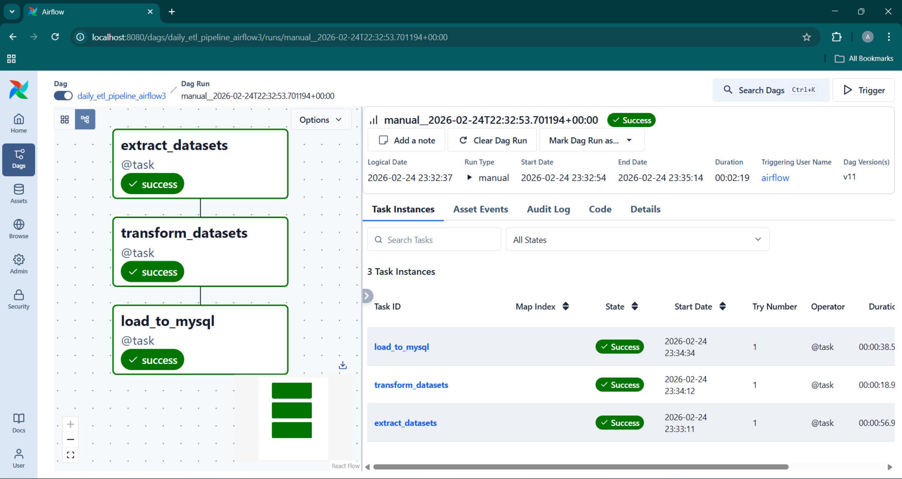The image size is (902, 479).
Task: Open the Security lock icon in the sidebar
Action: [x=19, y=299]
